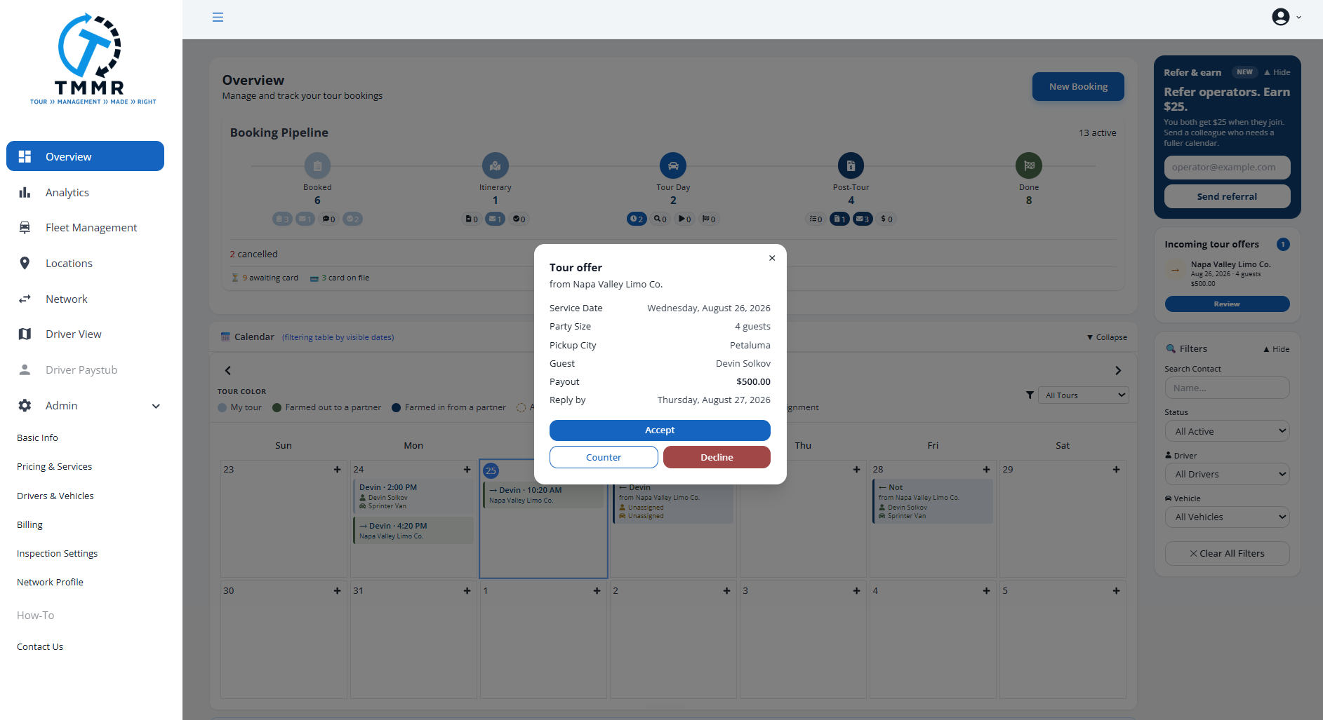Click the Done pipeline stage icon

(1029, 166)
